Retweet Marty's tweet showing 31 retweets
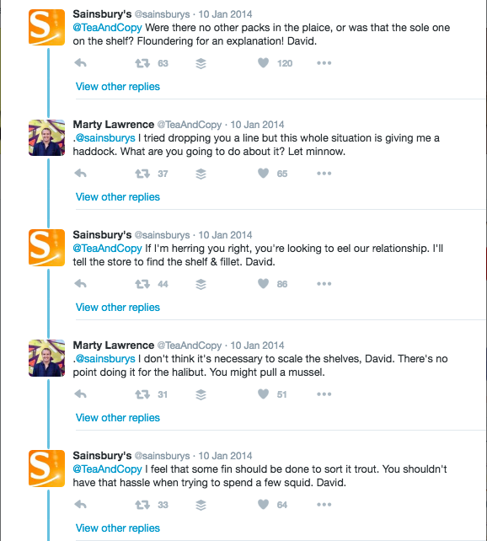487x541 pixels. click(x=142, y=394)
